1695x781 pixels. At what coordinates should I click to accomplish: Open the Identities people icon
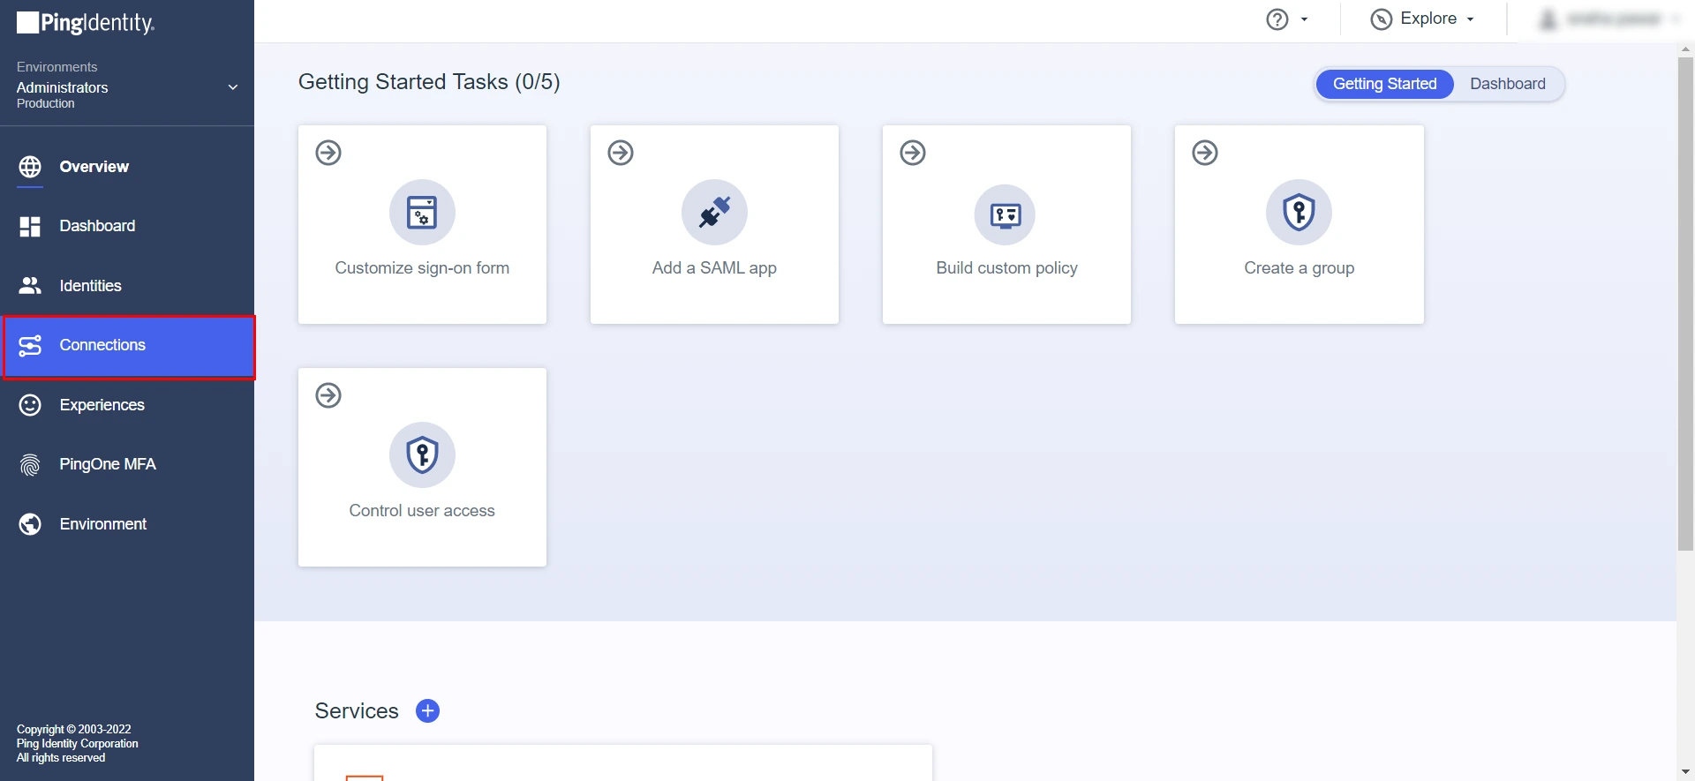click(30, 286)
